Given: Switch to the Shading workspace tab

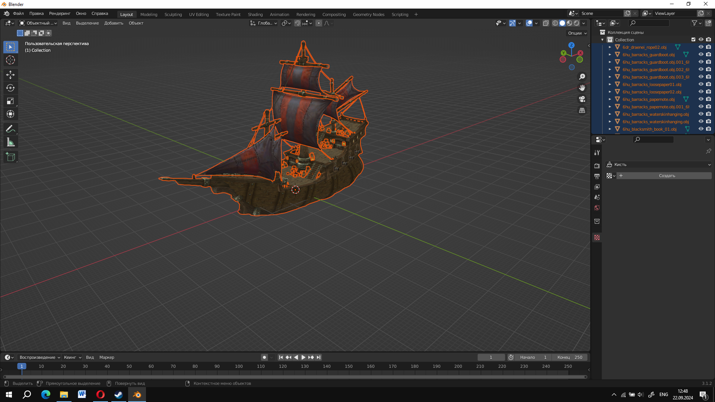Looking at the screenshot, I should click(x=255, y=15).
